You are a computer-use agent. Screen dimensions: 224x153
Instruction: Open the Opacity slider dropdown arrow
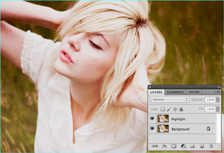[x=217, y=100]
